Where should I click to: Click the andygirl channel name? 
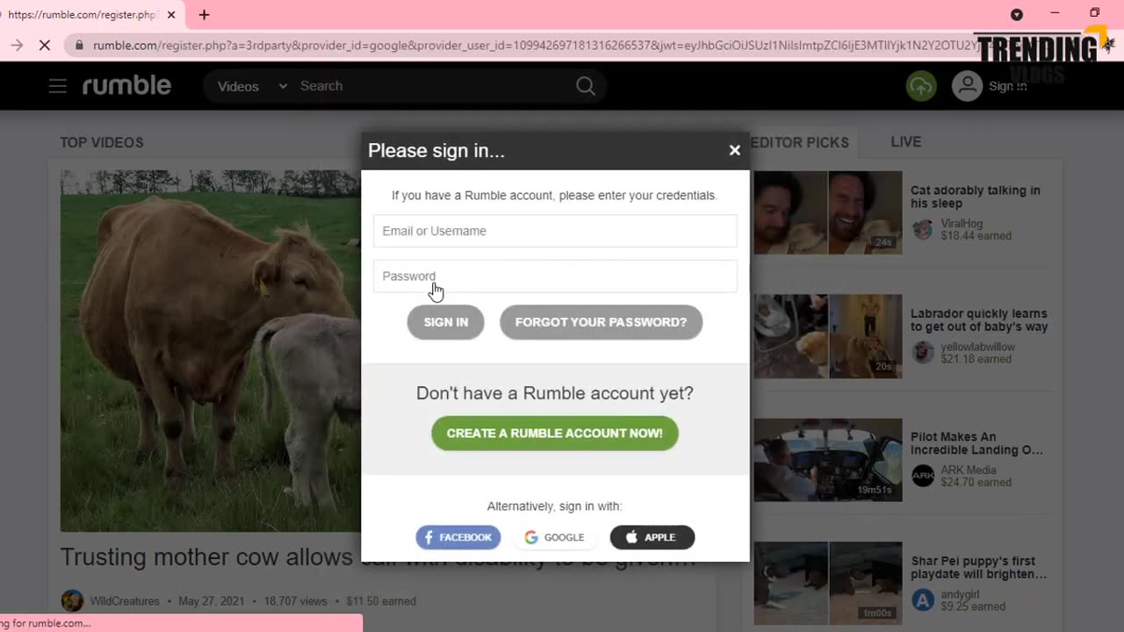960,593
